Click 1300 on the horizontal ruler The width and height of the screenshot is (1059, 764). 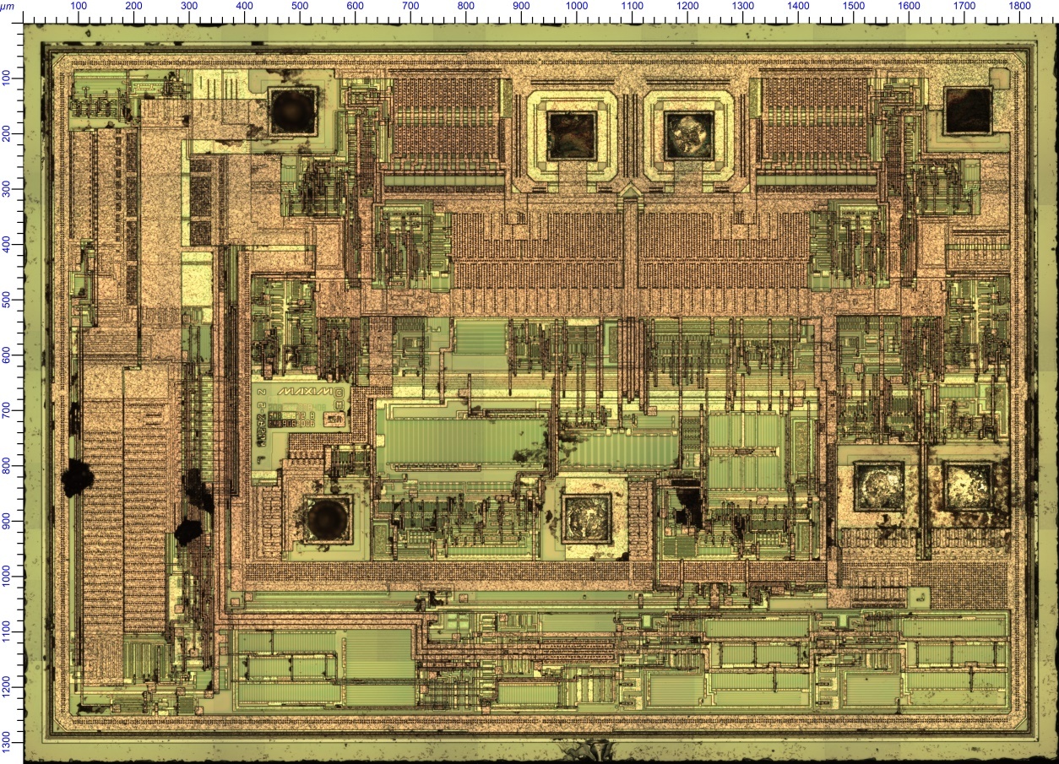coord(743,6)
